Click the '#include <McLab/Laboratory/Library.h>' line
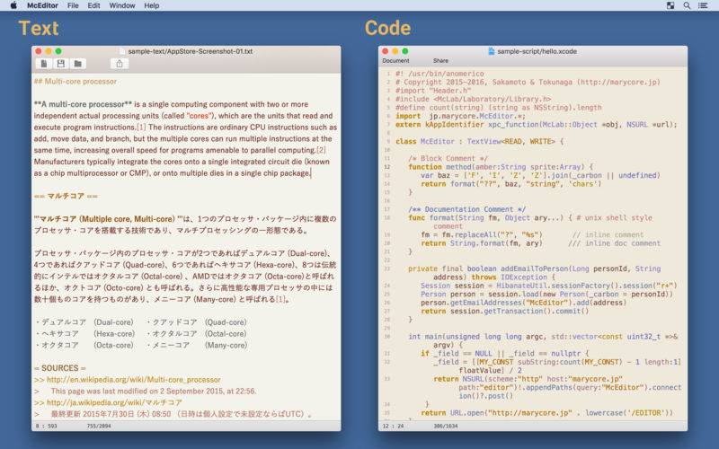Screen dimensions: 719x449 pyautogui.click(x=474, y=99)
